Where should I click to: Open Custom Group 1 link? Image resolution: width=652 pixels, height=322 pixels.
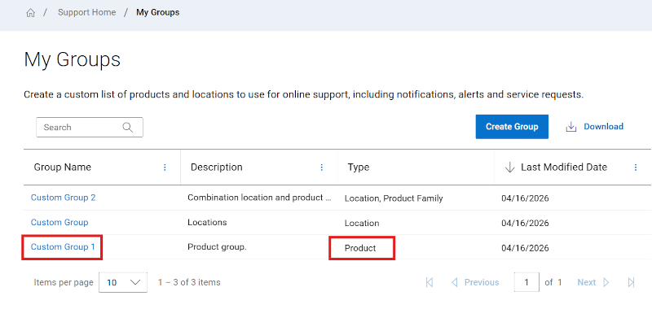pyautogui.click(x=63, y=247)
